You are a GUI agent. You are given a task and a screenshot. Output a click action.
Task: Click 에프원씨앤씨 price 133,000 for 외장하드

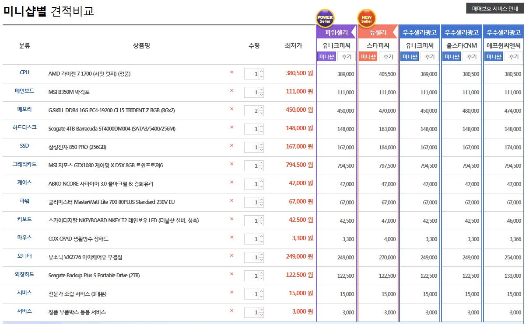tap(512, 276)
